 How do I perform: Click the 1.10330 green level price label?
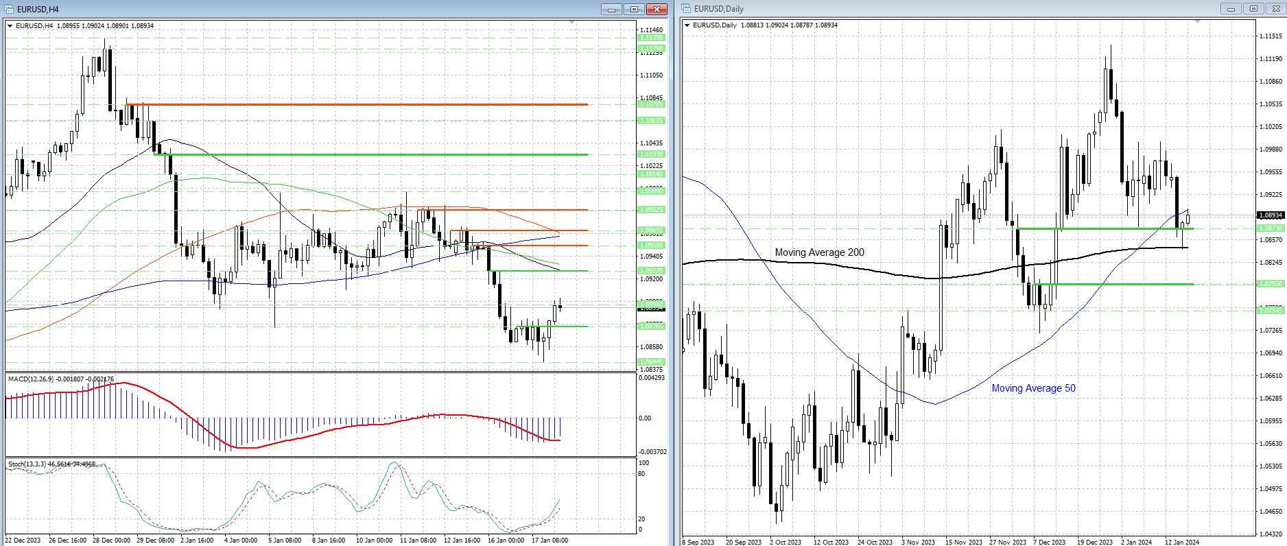point(651,154)
